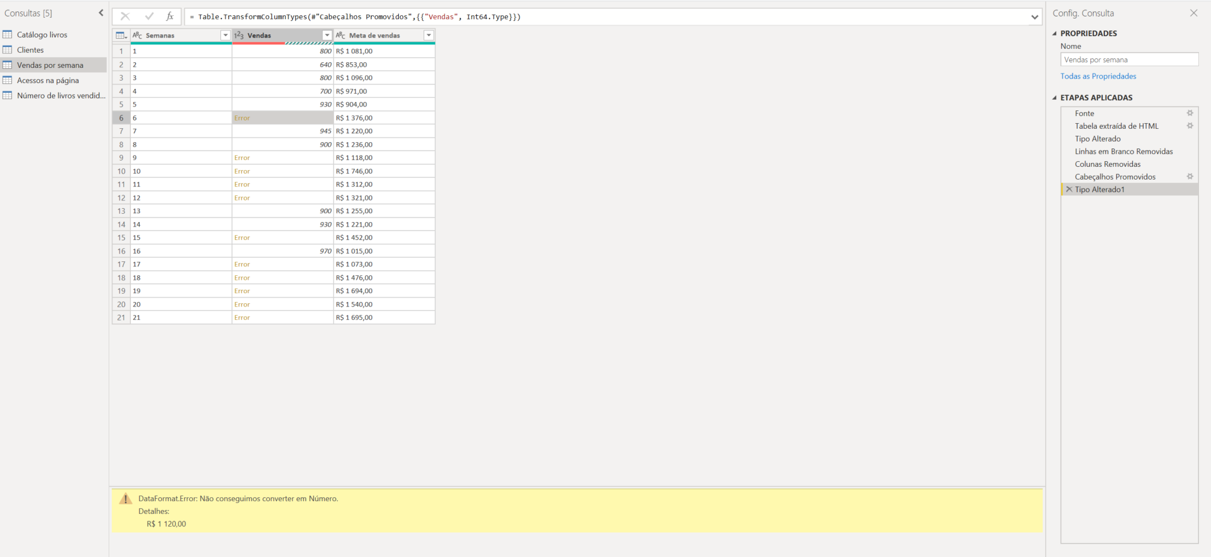Select the Semanas column header
This screenshot has height=557, width=1211.
tap(181, 36)
